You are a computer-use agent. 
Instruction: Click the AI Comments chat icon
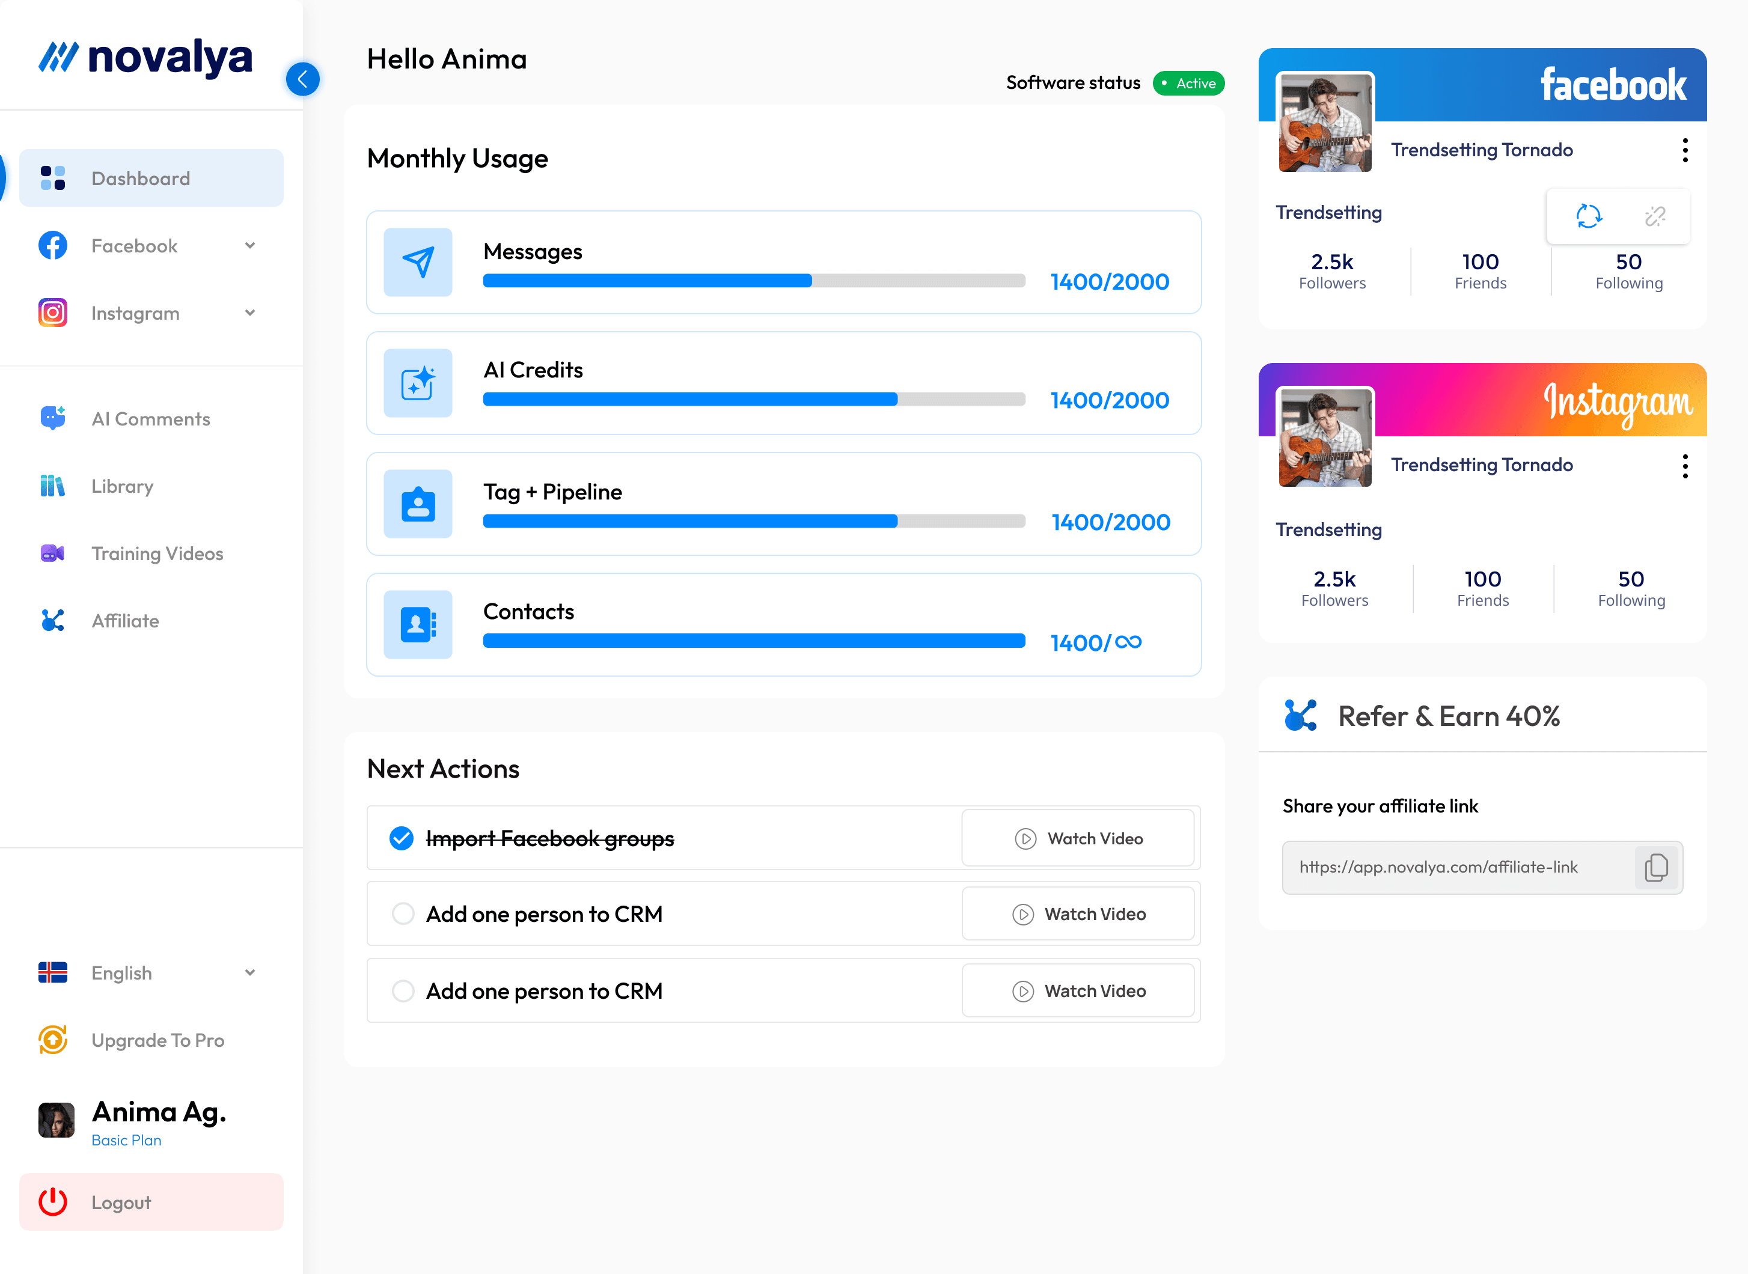(x=52, y=418)
